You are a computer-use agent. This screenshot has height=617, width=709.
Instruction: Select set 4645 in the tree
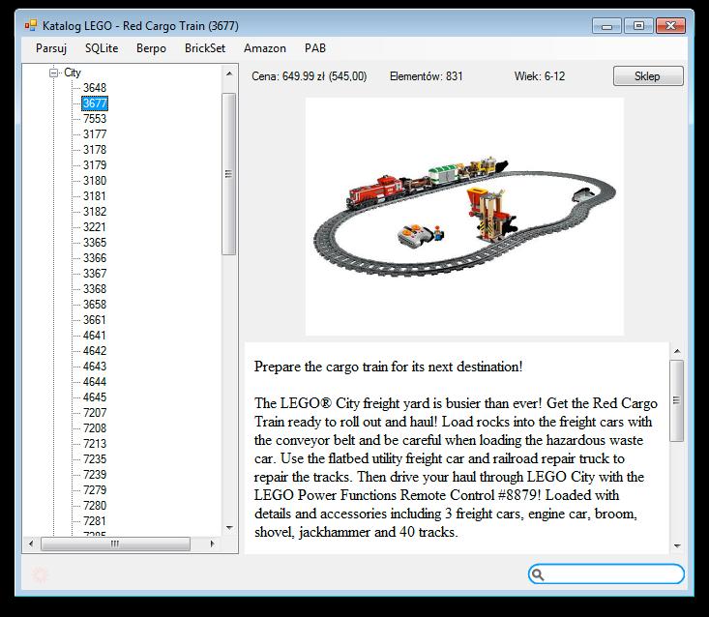tap(95, 397)
